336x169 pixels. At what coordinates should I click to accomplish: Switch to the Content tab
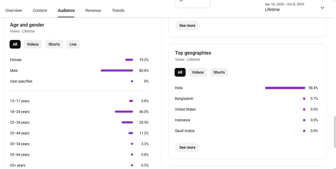pyautogui.click(x=40, y=10)
